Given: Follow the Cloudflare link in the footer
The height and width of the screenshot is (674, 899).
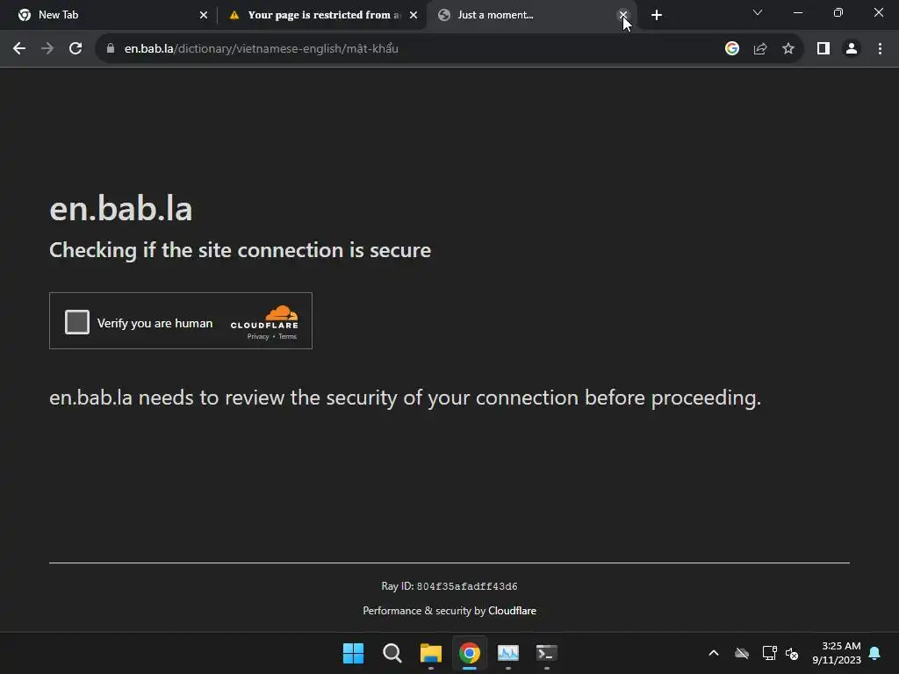Looking at the screenshot, I should click(512, 611).
